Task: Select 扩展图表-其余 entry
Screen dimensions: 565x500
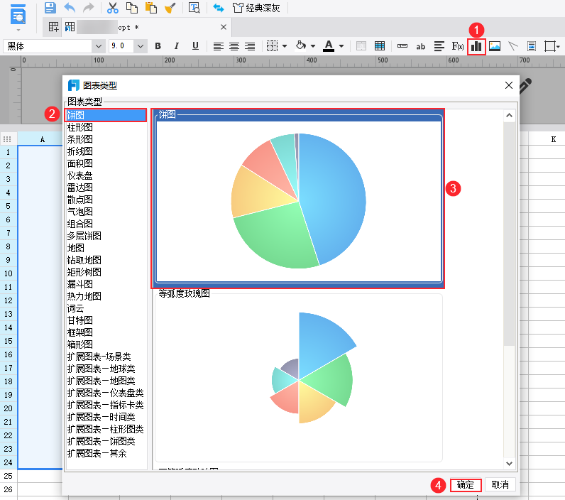Action: click(x=97, y=453)
